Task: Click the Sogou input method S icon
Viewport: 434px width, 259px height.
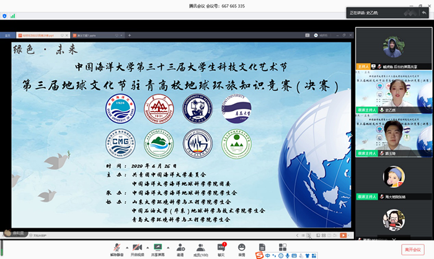Action: (259, 255)
